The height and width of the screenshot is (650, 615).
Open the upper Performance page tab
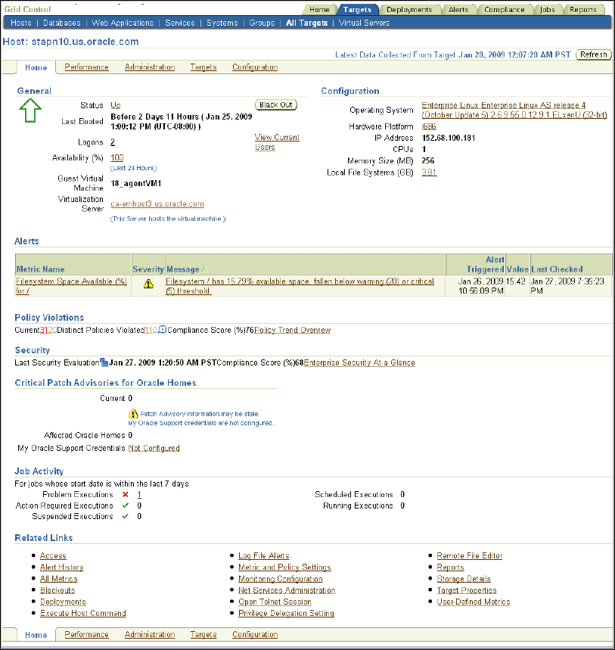86,67
